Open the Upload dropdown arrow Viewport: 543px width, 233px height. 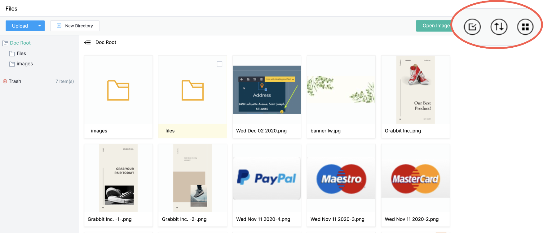pos(40,26)
